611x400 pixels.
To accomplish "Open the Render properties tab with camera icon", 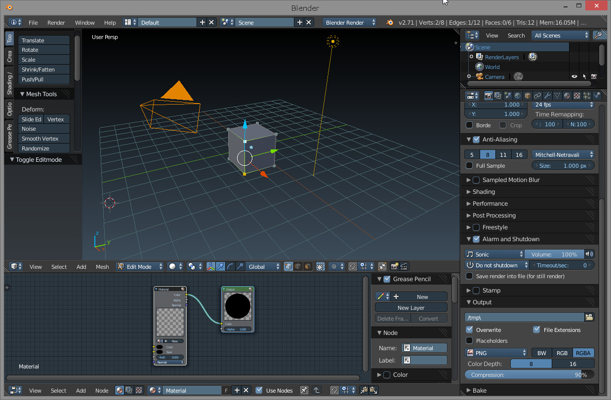I will (488, 96).
